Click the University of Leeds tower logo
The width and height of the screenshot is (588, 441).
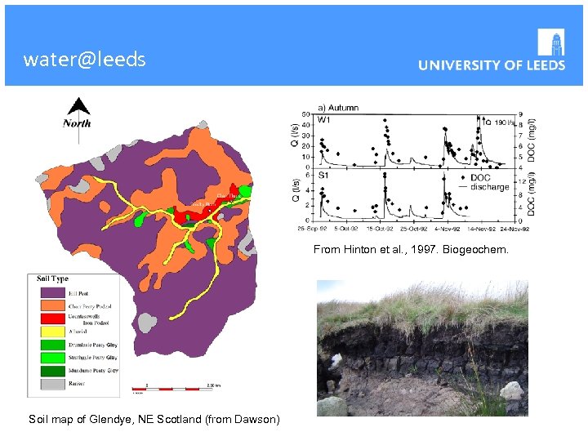551,42
